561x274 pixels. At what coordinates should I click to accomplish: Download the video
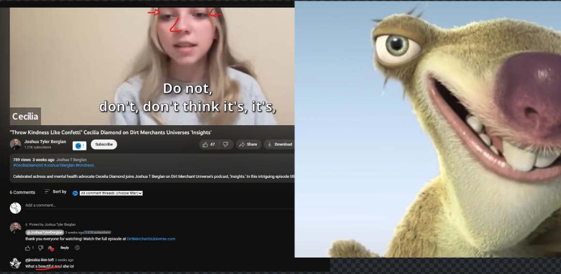pos(280,144)
